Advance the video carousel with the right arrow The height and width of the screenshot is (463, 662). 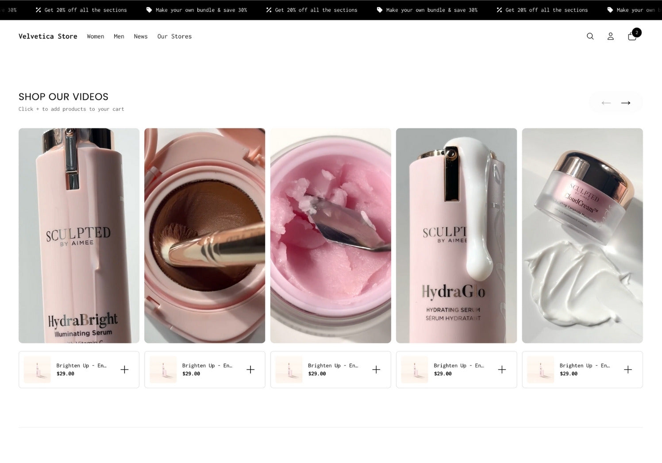tap(625, 103)
